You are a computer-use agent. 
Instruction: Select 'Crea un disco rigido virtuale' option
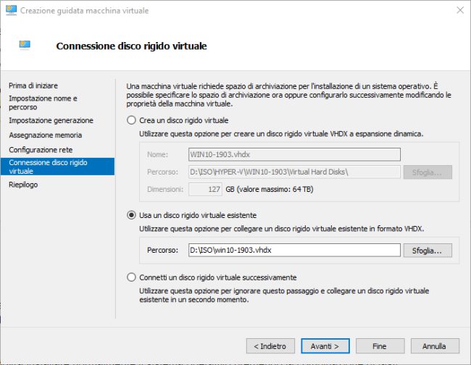pyautogui.click(x=131, y=120)
